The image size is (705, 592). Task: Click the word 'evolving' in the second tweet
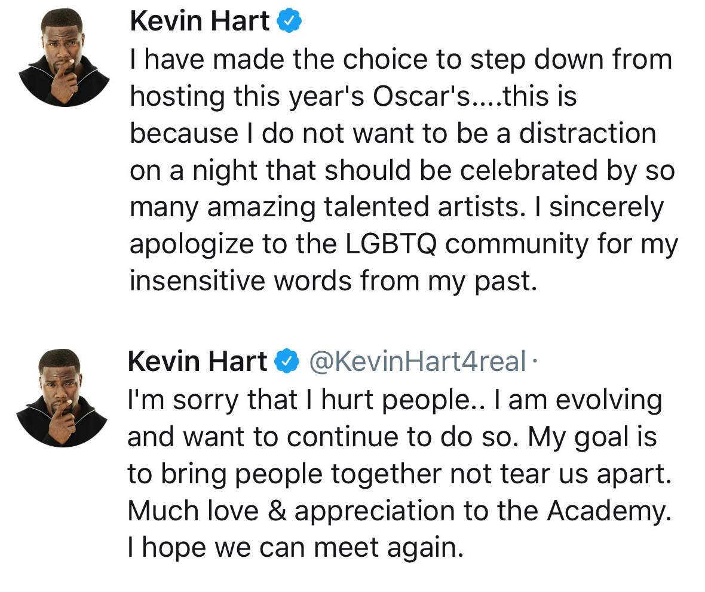[x=609, y=400]
